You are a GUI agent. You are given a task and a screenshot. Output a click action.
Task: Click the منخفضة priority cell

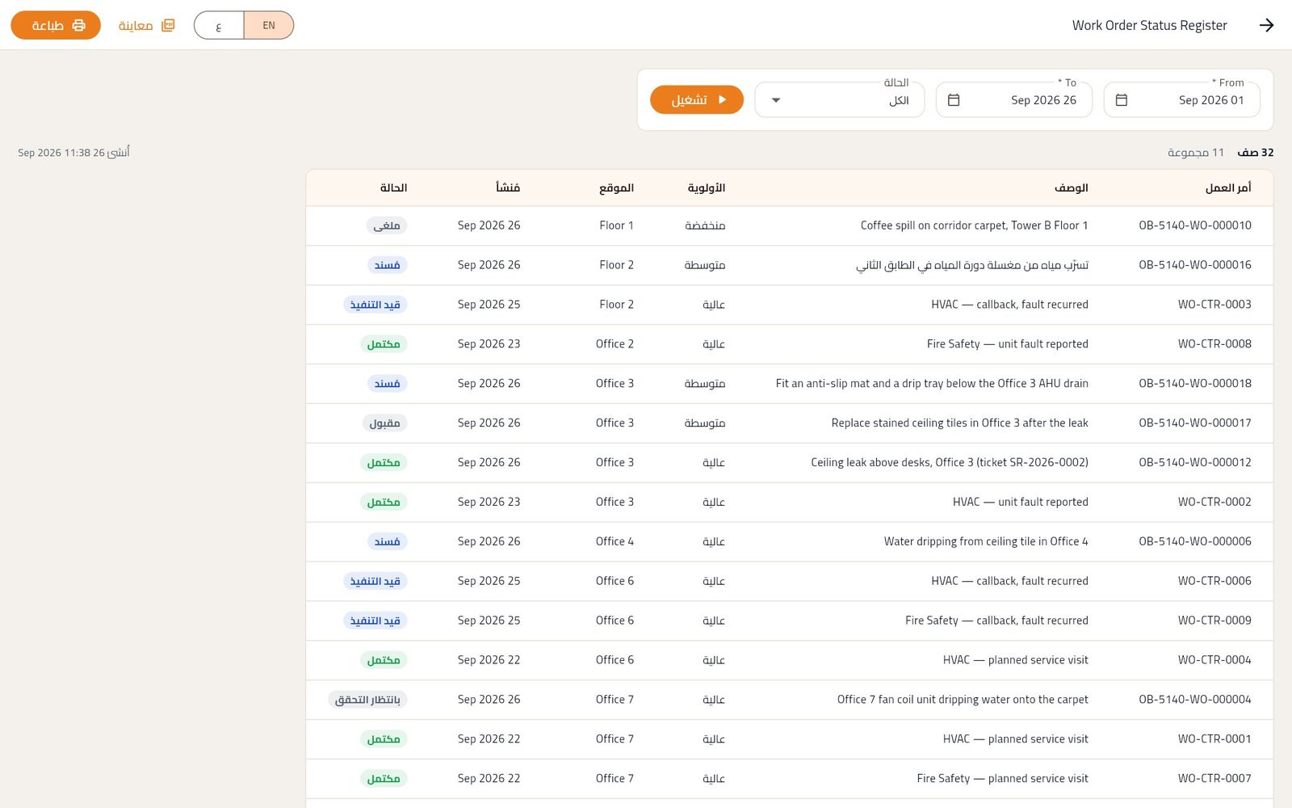[705, 225]
